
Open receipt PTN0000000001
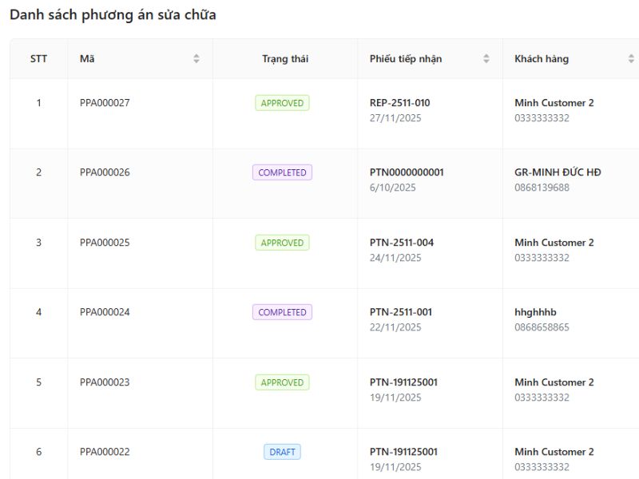[407, 172]
